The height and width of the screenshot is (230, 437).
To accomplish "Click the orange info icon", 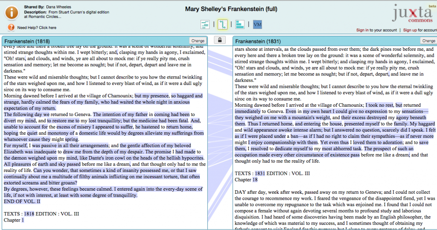I will point(12,12).
